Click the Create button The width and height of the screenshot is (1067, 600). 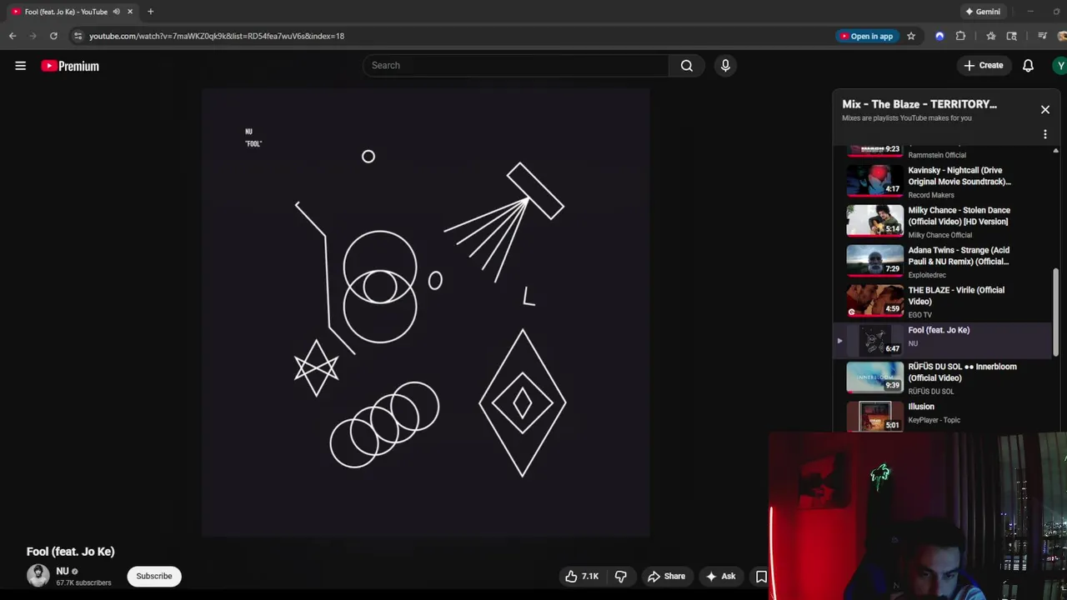point(984,65)
